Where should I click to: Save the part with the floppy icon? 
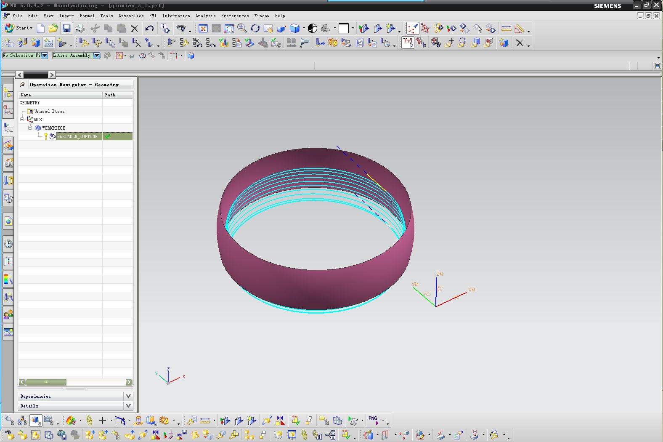[66, 28]
